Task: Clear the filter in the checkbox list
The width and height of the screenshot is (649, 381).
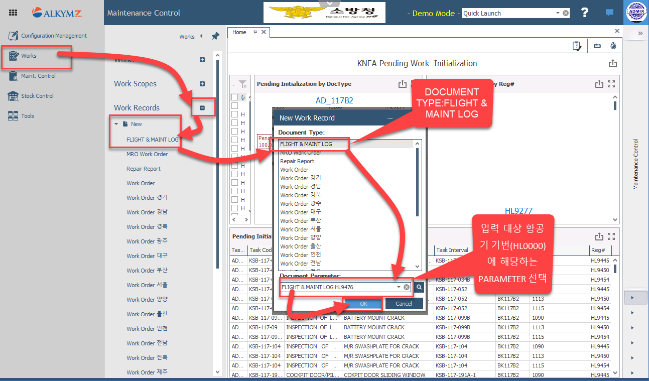Action: coord(242,84)
